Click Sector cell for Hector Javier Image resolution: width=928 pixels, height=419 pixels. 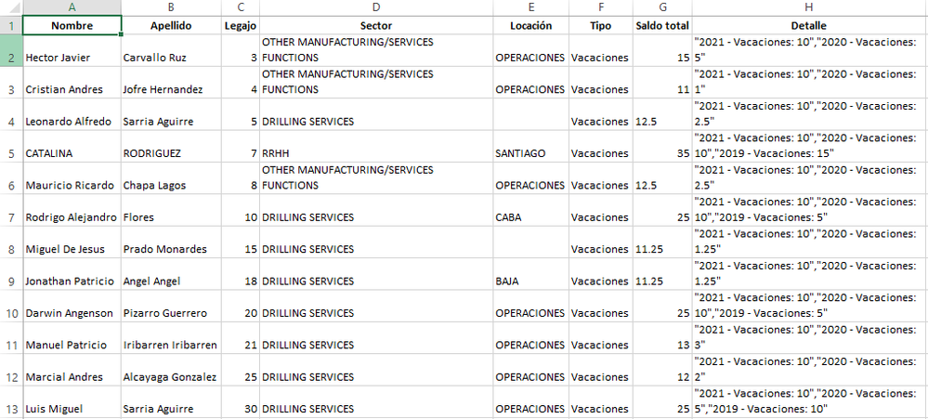(376, 50)
